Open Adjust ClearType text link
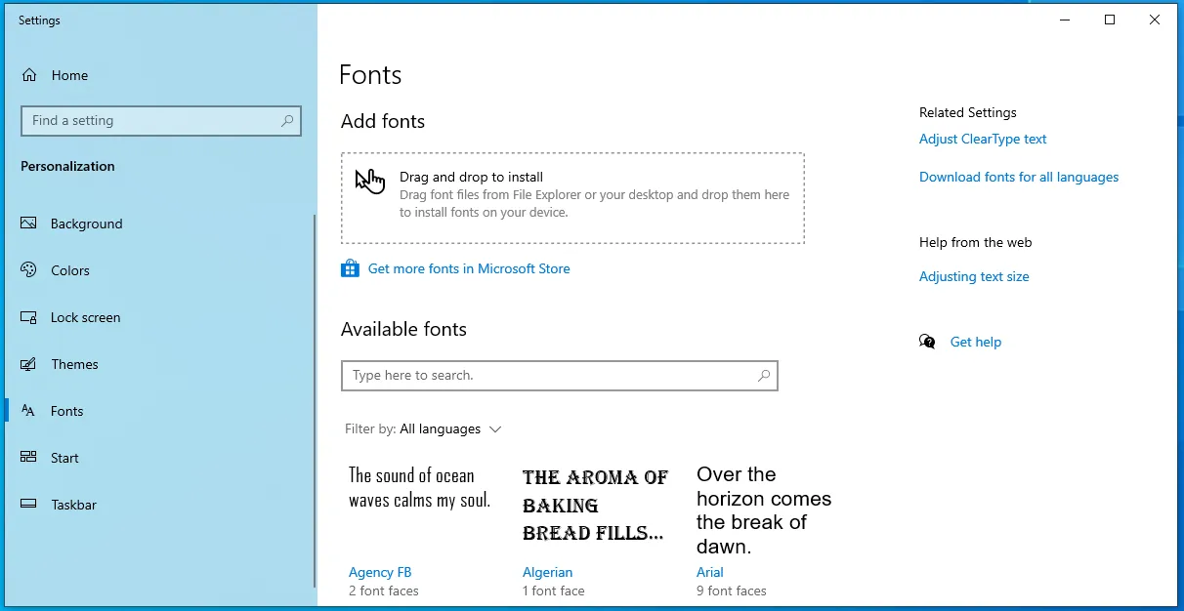Image resolution: width=1184 pixels, height=611 pixels. 983,139
